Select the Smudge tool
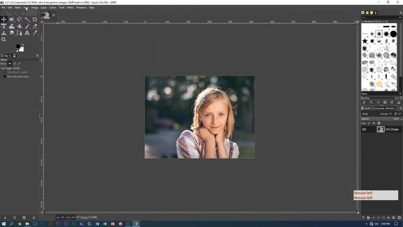This screenshot has height=227, width=403. [x=11, y=33]
